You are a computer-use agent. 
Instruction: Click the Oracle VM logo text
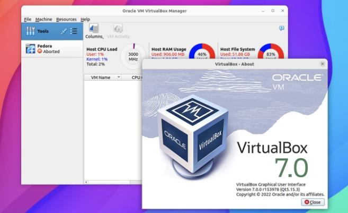click(x=297, y=82)
